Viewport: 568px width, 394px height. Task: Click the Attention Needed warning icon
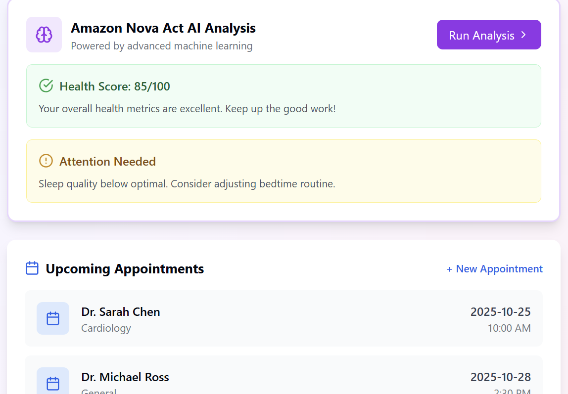tap(46, 161)
